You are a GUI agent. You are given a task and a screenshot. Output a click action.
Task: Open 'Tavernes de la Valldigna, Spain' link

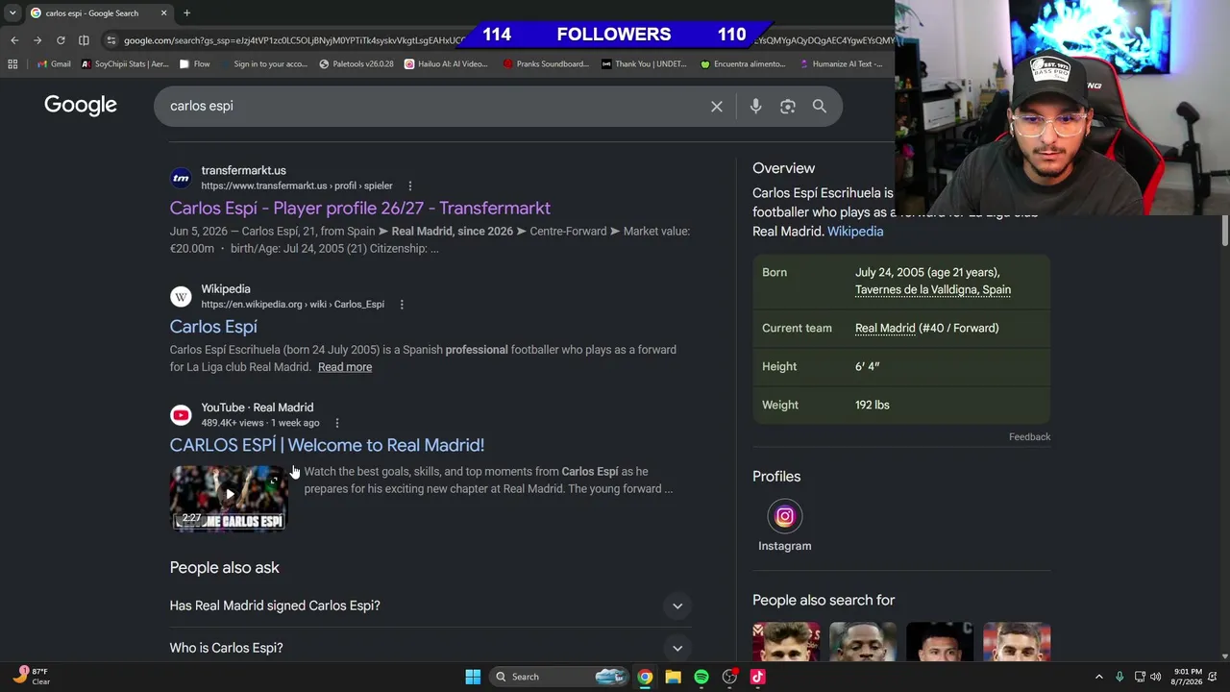933,290
